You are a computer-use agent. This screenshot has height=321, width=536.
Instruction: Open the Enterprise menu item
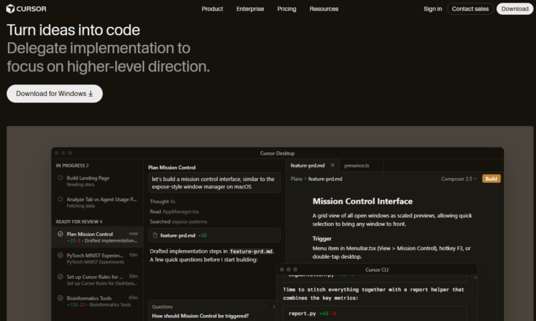tap(250, 9)
